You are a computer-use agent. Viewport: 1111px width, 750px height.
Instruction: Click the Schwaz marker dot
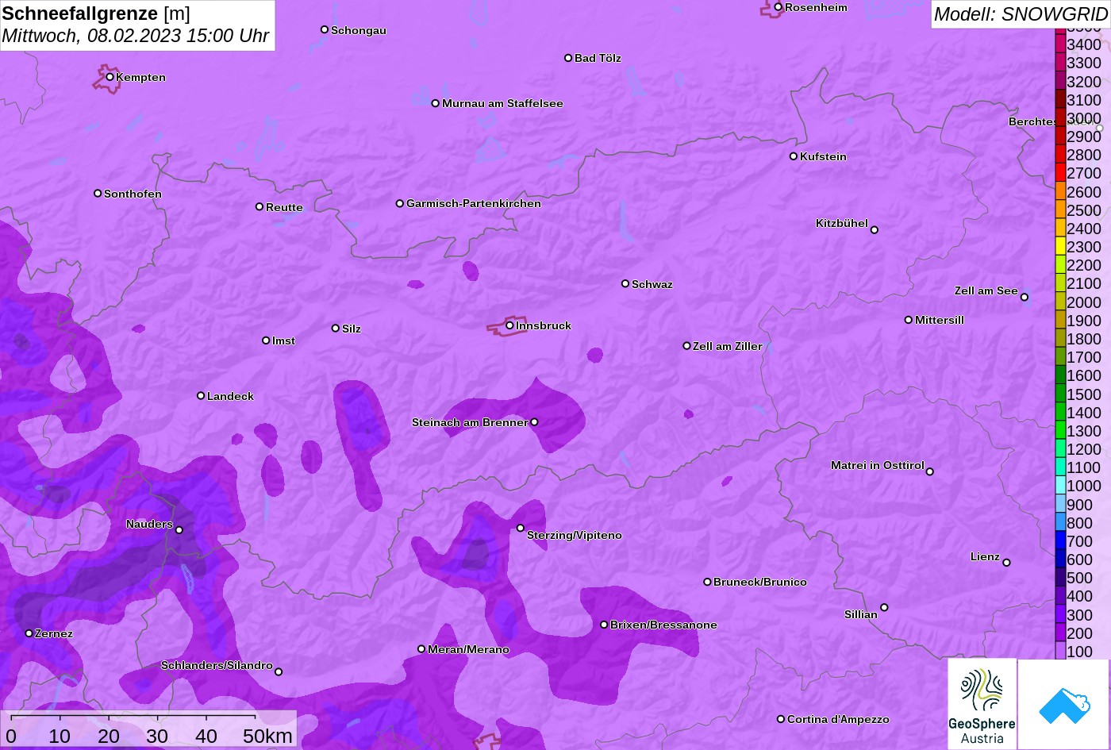(x=625, y=283)
